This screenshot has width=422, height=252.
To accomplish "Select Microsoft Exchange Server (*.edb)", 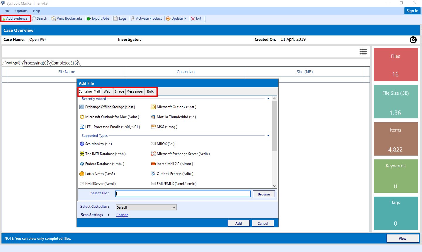I will [180, 154].
